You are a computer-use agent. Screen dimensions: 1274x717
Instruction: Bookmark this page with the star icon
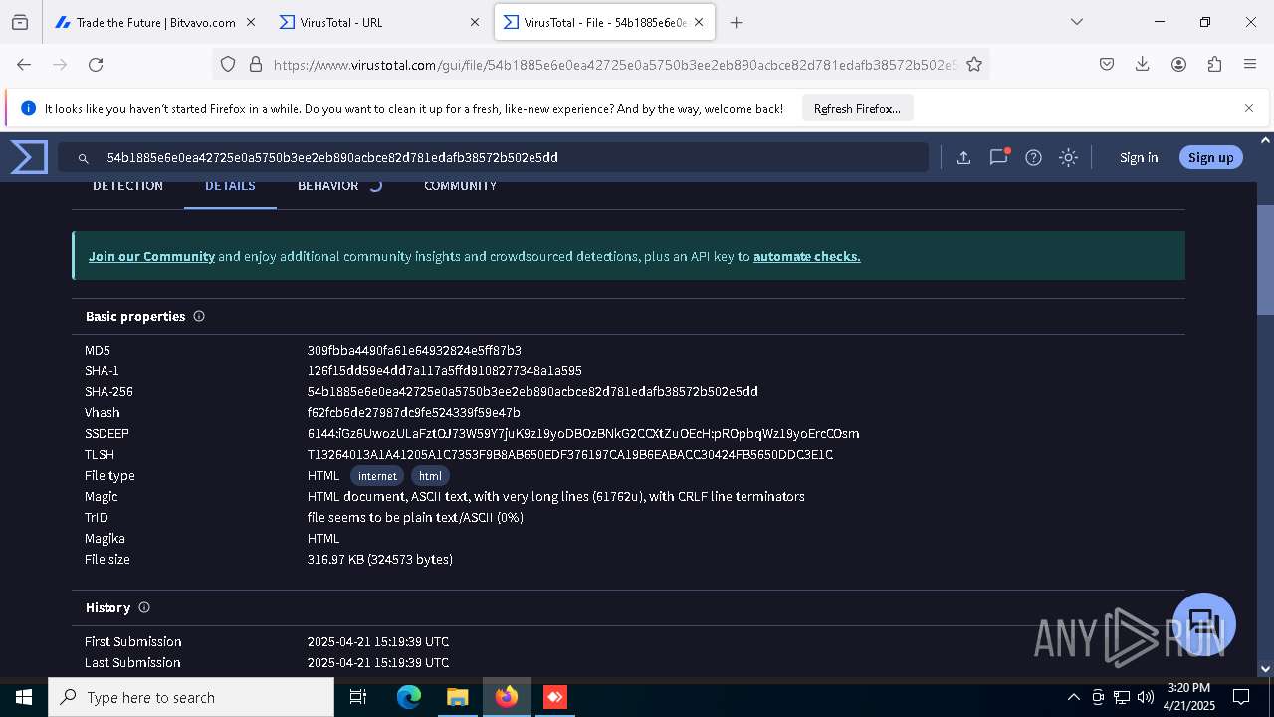tap(974, 64)
